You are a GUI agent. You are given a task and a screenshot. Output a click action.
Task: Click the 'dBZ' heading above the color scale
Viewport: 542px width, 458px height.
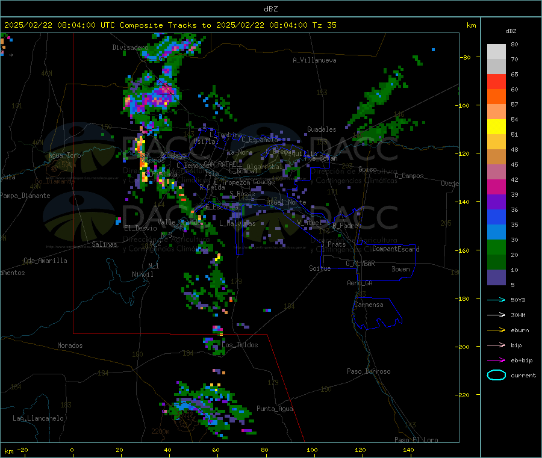511,31
